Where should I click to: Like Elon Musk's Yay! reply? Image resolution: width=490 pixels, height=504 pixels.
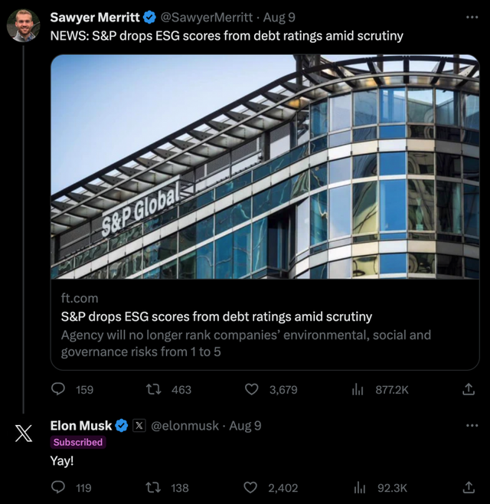click(251, 487)
